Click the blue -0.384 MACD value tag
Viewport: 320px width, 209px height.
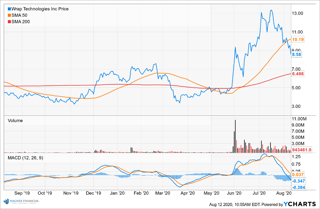pyautogui.click(x=298, y=187)
